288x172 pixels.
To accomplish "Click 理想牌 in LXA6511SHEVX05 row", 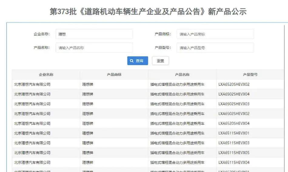I will pos(88,153).
